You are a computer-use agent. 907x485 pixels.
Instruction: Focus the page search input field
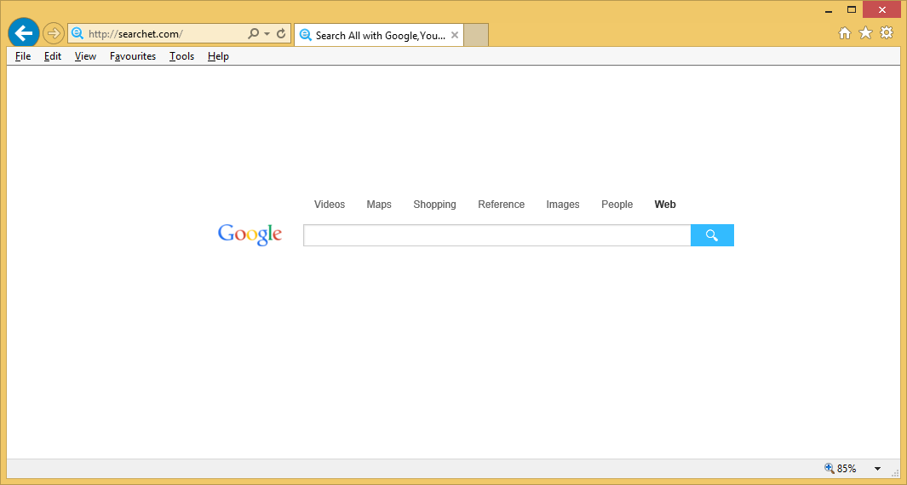tap(497, 235)
